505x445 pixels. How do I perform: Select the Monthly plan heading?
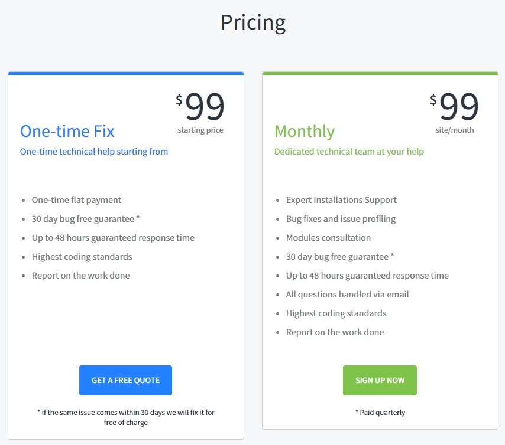pos(305,131)
